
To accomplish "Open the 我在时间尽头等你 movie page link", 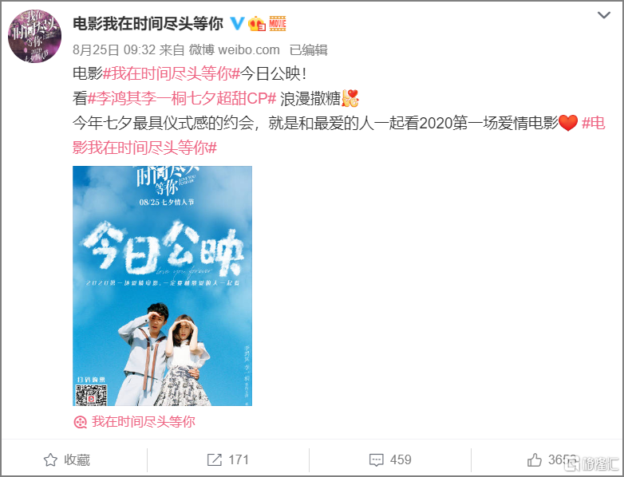I will click(x=144, y=422).
